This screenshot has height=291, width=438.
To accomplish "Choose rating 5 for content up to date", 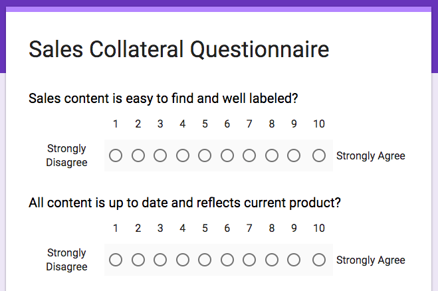I will pos(205,260).
